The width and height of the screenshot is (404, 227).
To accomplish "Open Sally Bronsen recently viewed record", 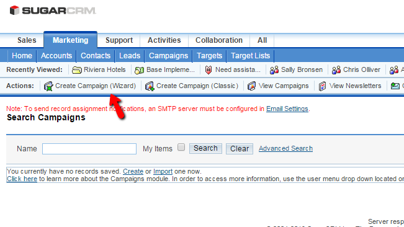I will pos(302,69).
